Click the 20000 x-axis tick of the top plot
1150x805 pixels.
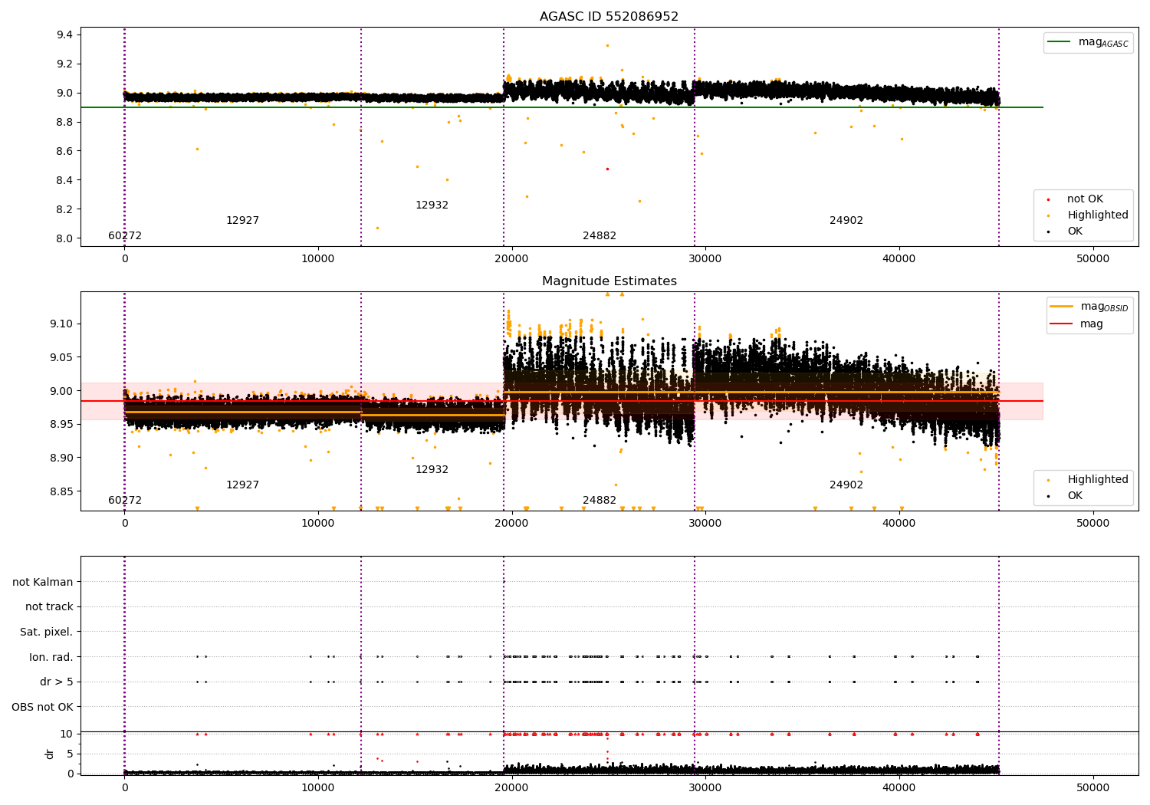[x=511, y=259]
